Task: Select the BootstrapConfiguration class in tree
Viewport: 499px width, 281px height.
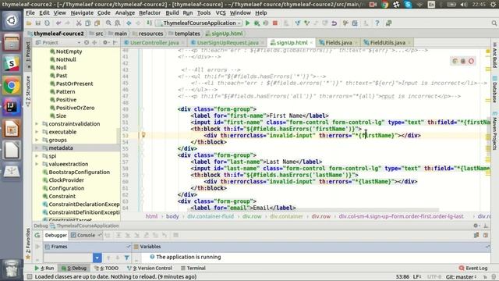Action: click(80, 172)
